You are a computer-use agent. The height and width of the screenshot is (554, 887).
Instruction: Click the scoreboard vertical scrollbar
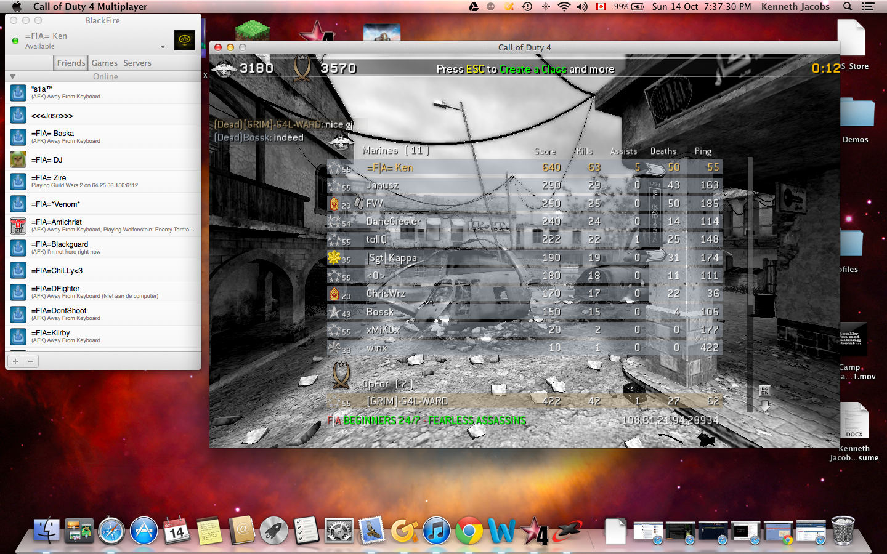750,284
